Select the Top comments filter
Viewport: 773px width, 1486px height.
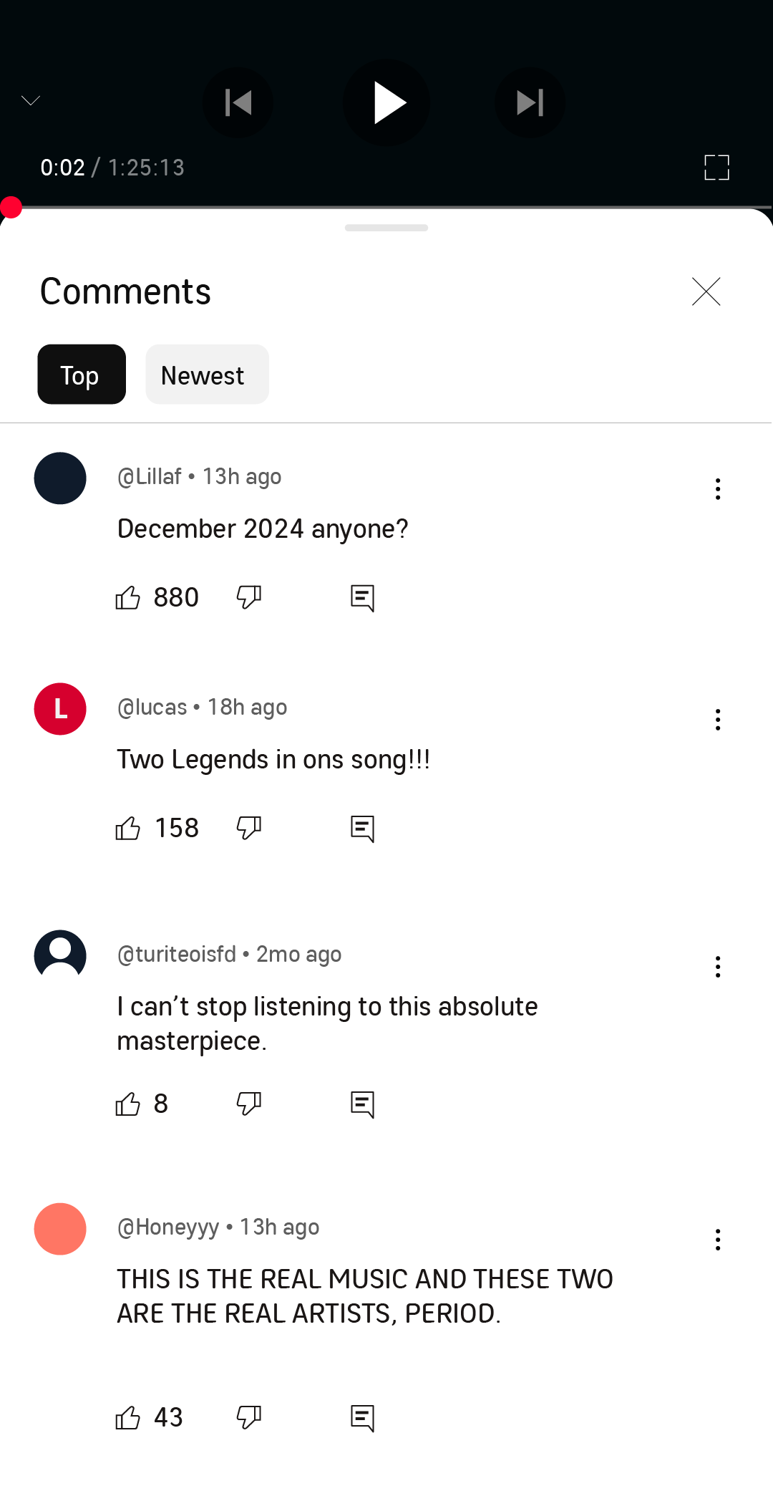(x=82, y=375)
